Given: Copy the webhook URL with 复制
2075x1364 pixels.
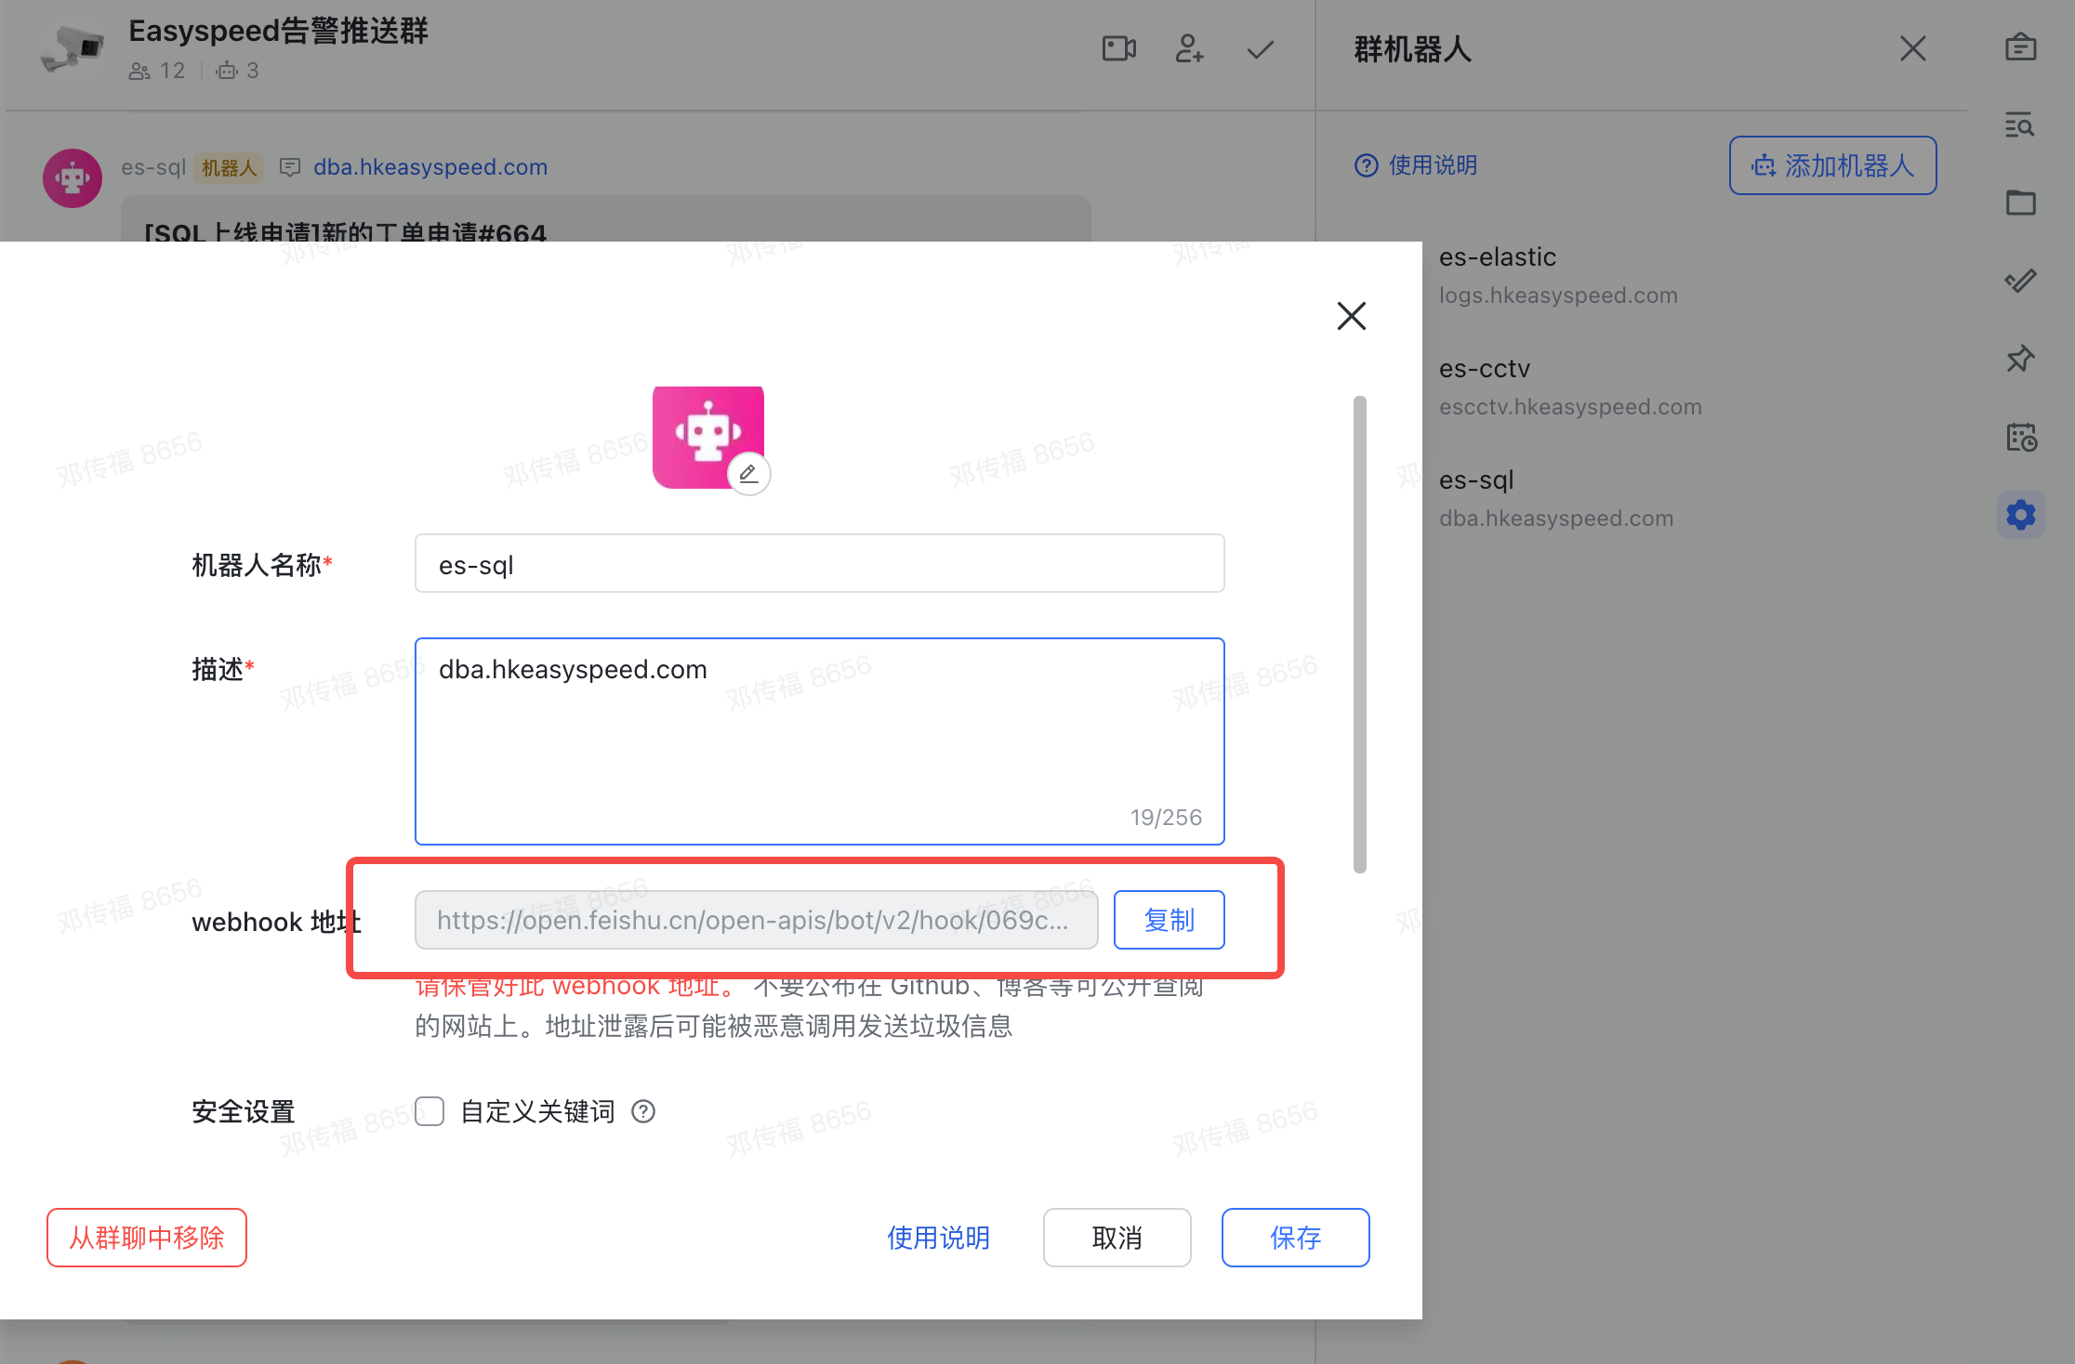Looking at the screenshot, I should click(1169, 920).
